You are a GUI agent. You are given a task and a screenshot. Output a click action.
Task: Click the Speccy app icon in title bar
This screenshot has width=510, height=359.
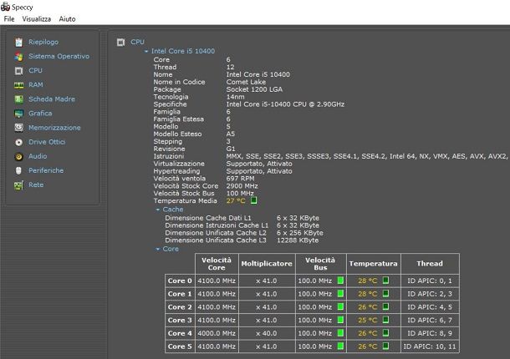5,7
